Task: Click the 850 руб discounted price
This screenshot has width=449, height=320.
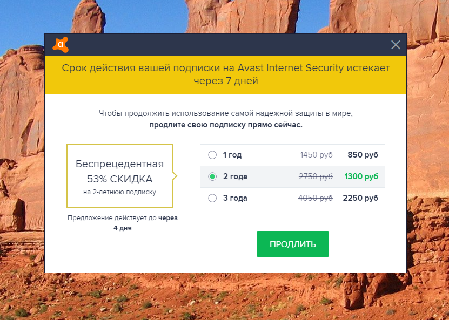Action: [x=363, y=155]
